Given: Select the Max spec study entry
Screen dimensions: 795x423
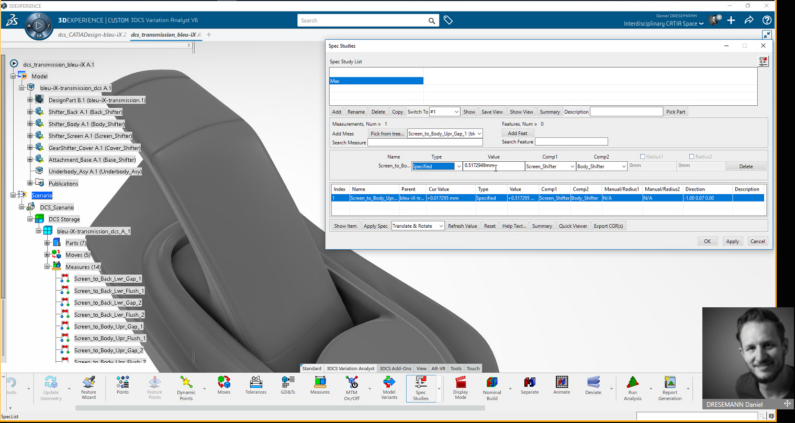Looking at the screenshot, I should coord(376,81).
